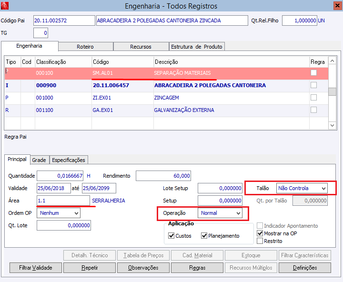The width and height of the screenshot is (343, 282).
Task: Click the Lote Setup input field
Action: (220, 188)
